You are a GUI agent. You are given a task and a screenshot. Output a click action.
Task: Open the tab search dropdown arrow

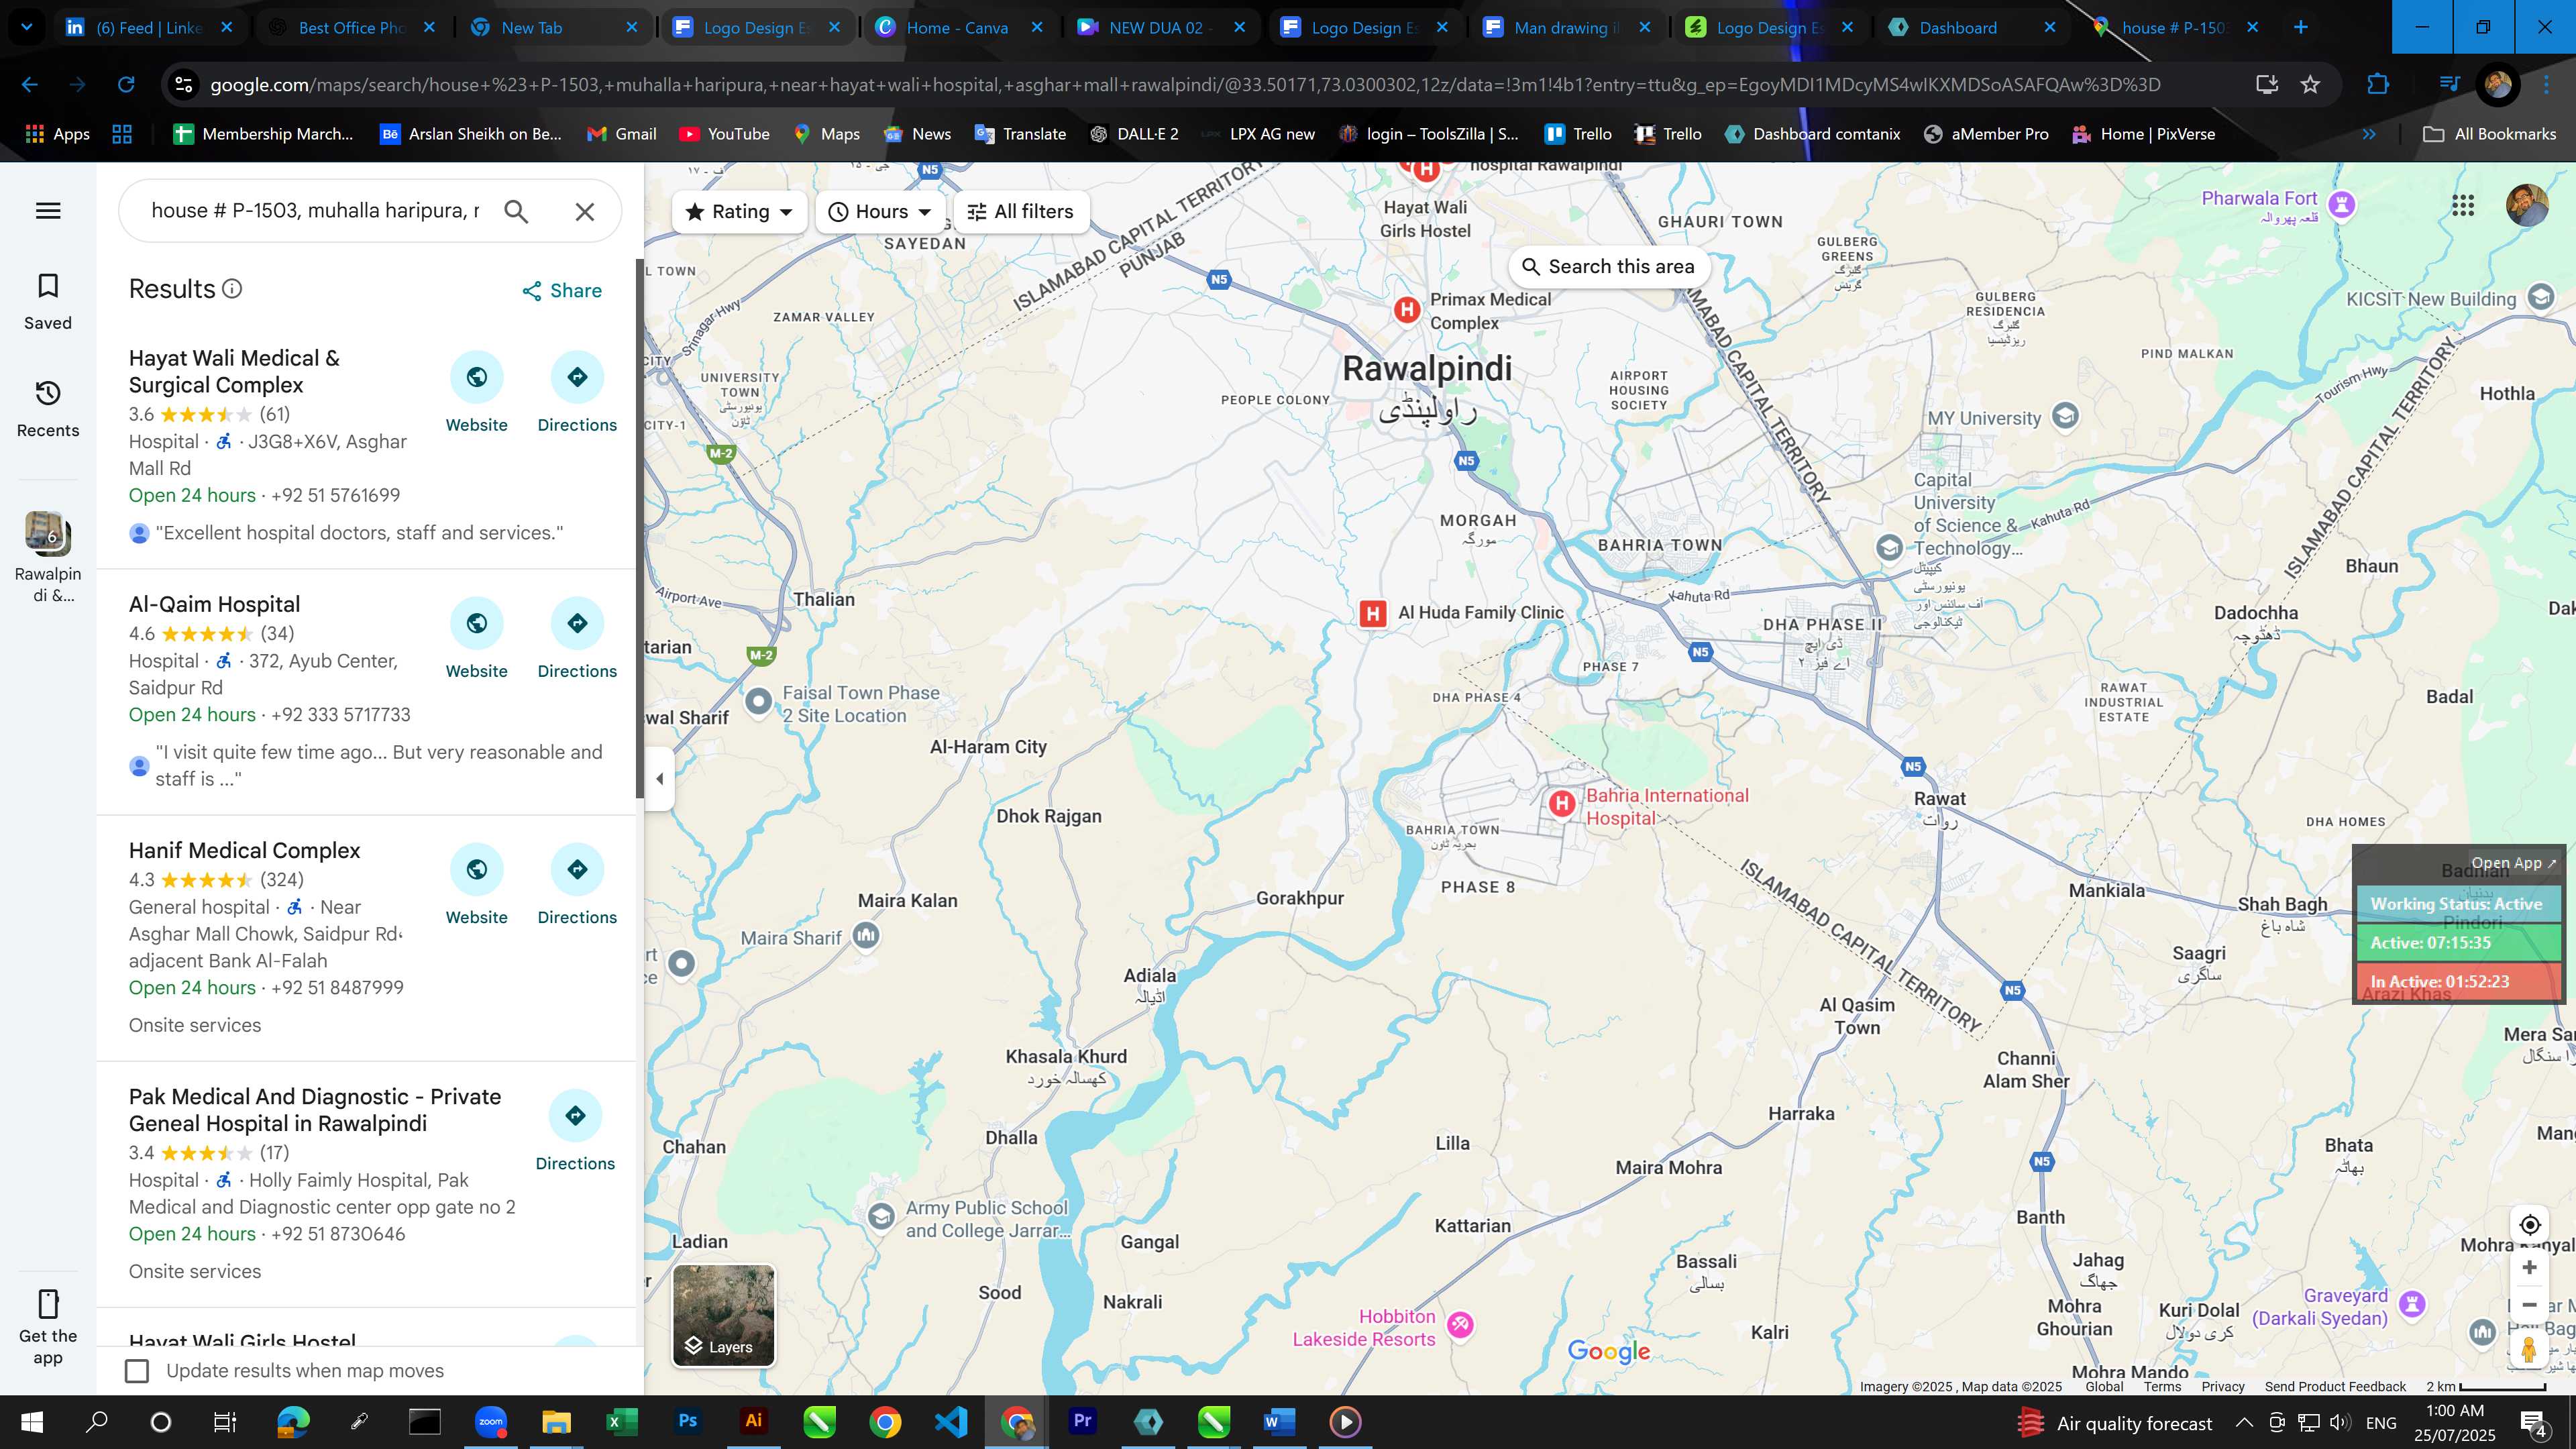pyautogui.click(x=27, y=28)
